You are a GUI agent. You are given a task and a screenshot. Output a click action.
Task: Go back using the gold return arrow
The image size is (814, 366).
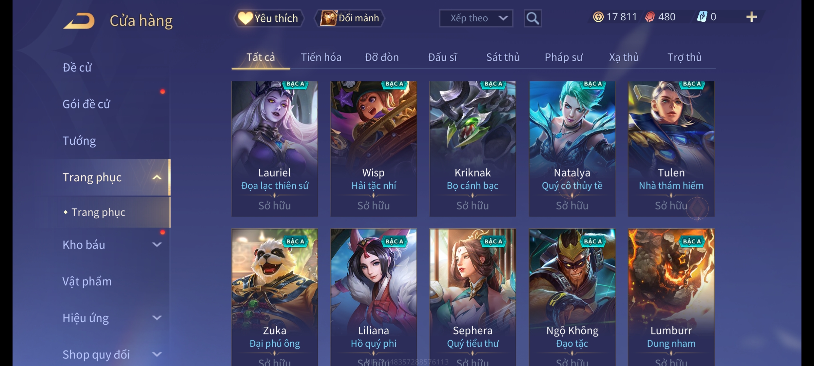[79, 21]
